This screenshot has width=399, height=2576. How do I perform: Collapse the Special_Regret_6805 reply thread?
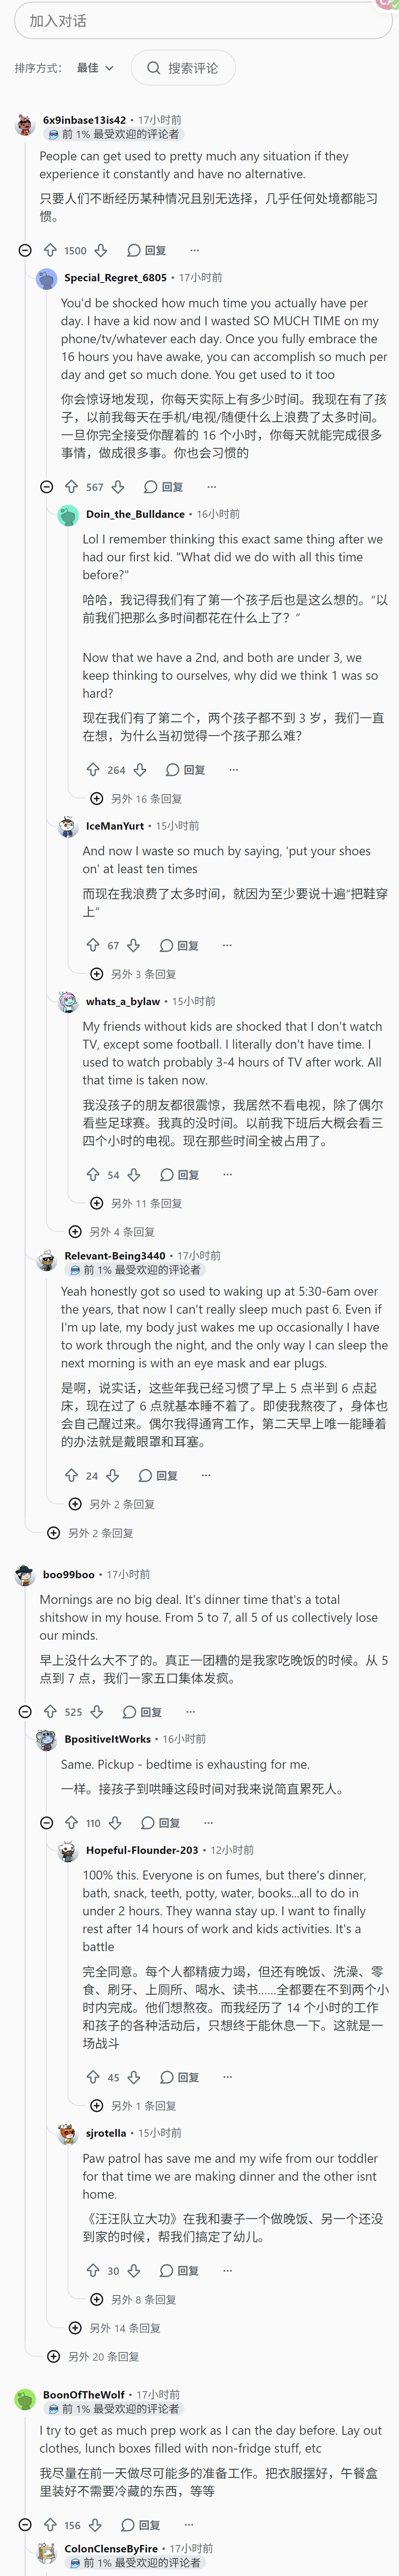[x=46, y=487]
